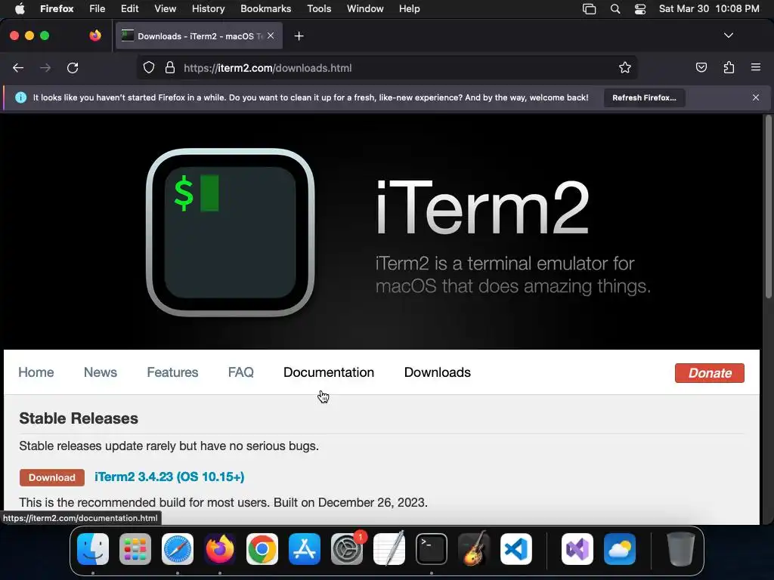Open the Edit menu
This screenshot has height=580, width=774.
point(129,8)
